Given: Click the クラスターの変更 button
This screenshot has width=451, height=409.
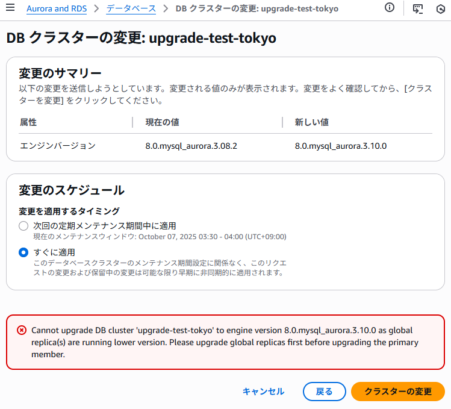Looking at the screenshot, I should 398,392.
